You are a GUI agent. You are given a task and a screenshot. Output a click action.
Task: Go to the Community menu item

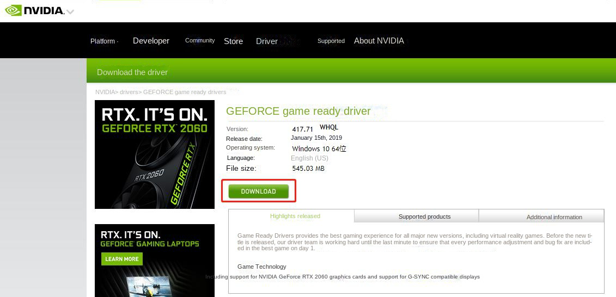tap(200, 40)
